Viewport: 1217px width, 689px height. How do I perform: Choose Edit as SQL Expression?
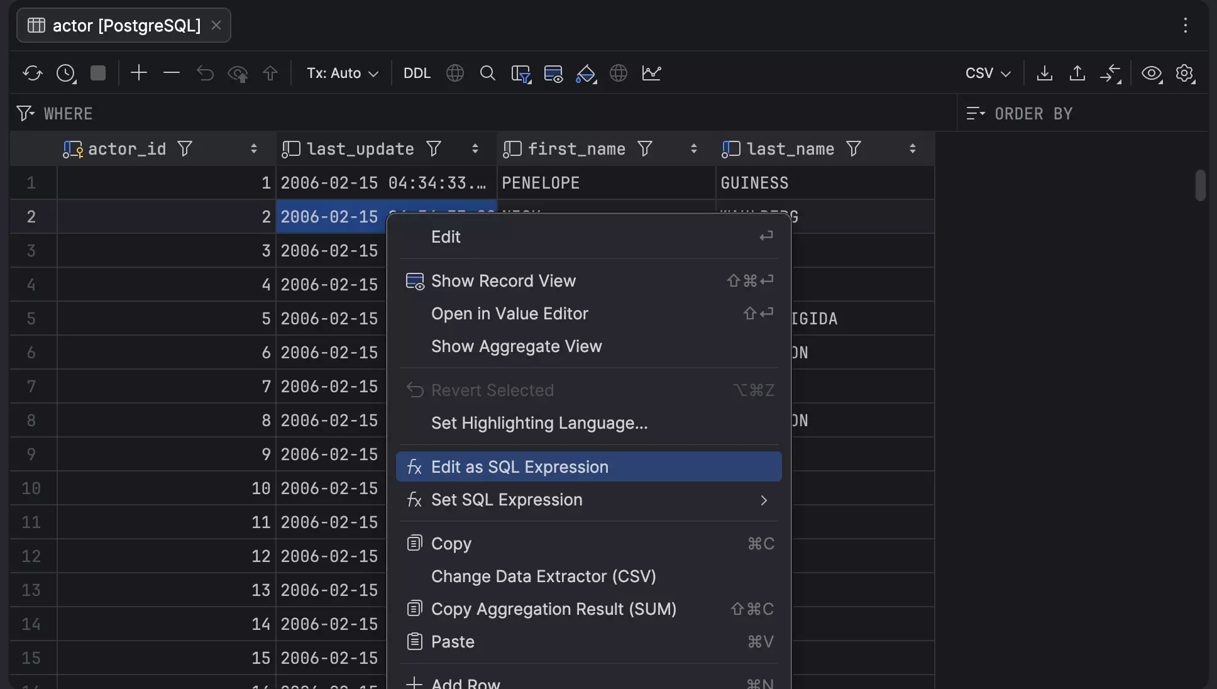pyautogui.click(x=589, y=467)
